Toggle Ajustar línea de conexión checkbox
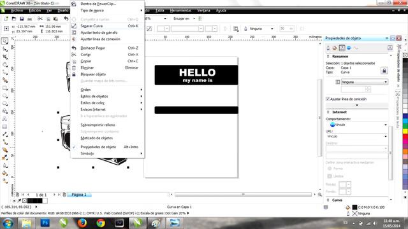 (328, 99)
